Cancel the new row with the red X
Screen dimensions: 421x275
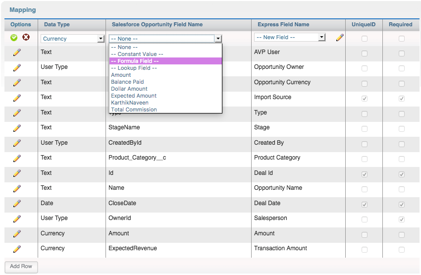coord(26,37)
